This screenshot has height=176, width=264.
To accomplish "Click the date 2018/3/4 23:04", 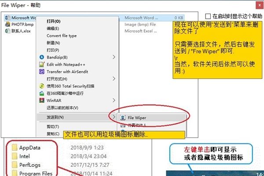I will click(x=88, y=156).
